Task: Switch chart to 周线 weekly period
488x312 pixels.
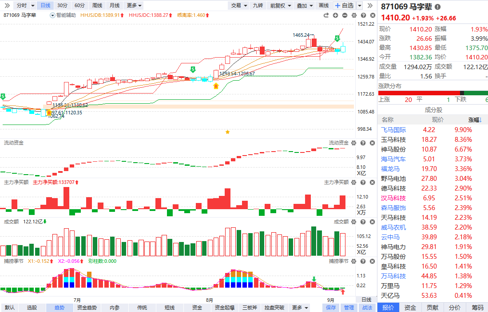Action: point(97,5)
